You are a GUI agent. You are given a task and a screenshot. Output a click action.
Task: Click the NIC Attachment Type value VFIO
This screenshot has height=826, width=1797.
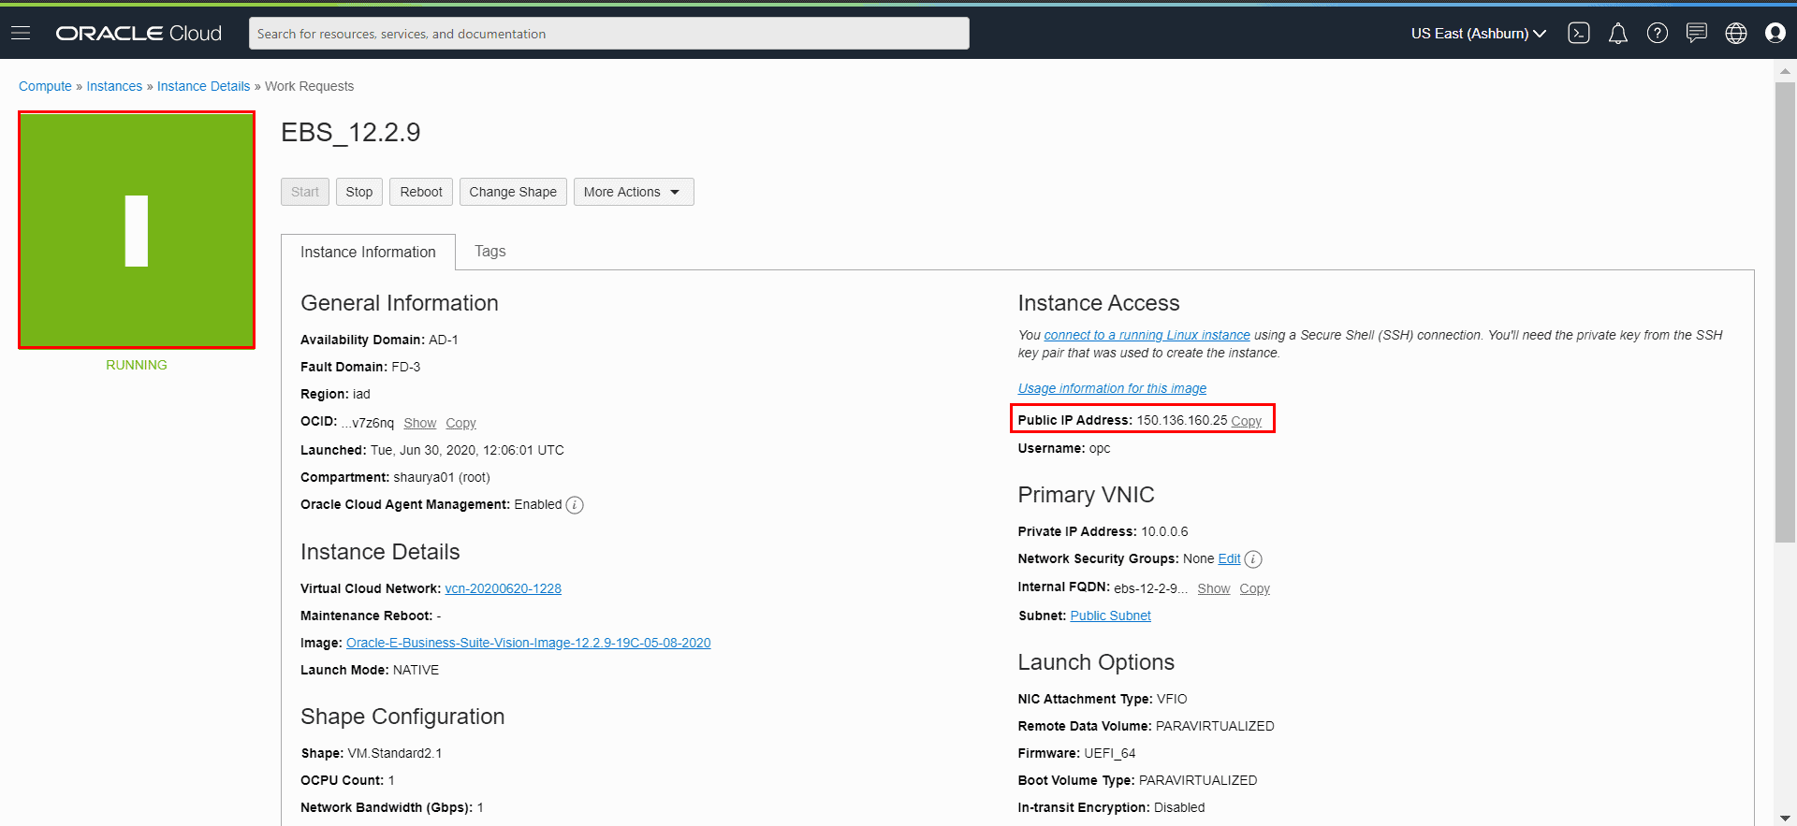(1172, 699)
